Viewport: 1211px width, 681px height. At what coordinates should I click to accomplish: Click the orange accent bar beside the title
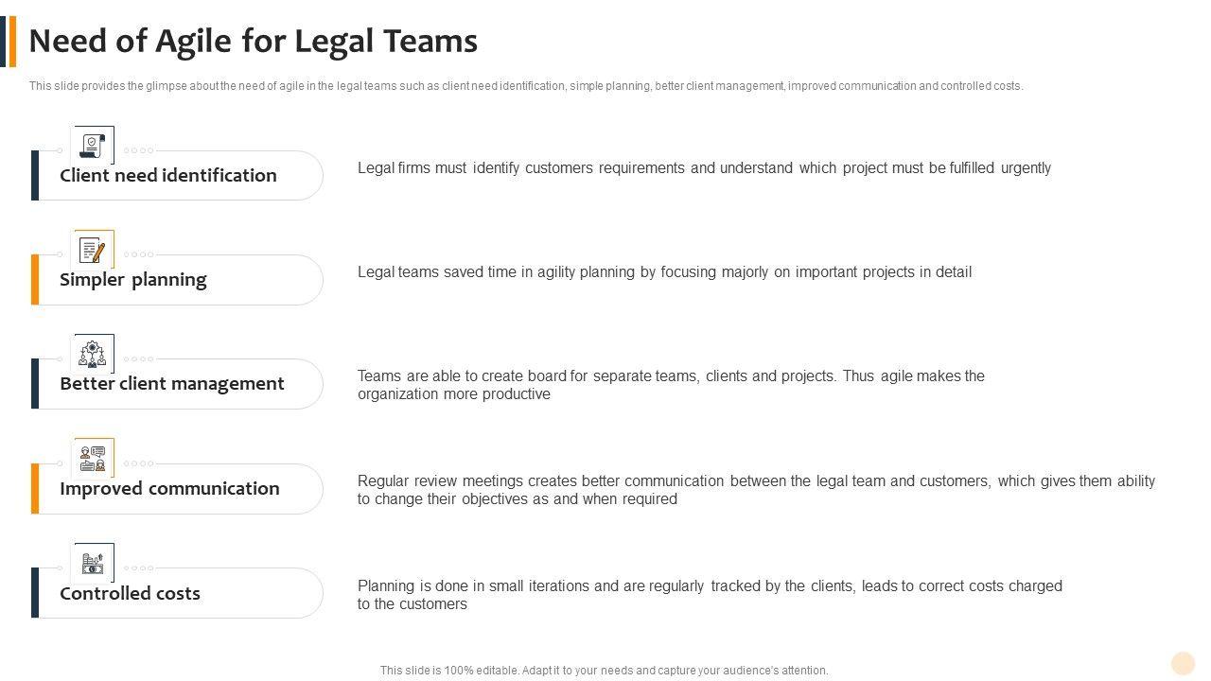coord(12,42)
